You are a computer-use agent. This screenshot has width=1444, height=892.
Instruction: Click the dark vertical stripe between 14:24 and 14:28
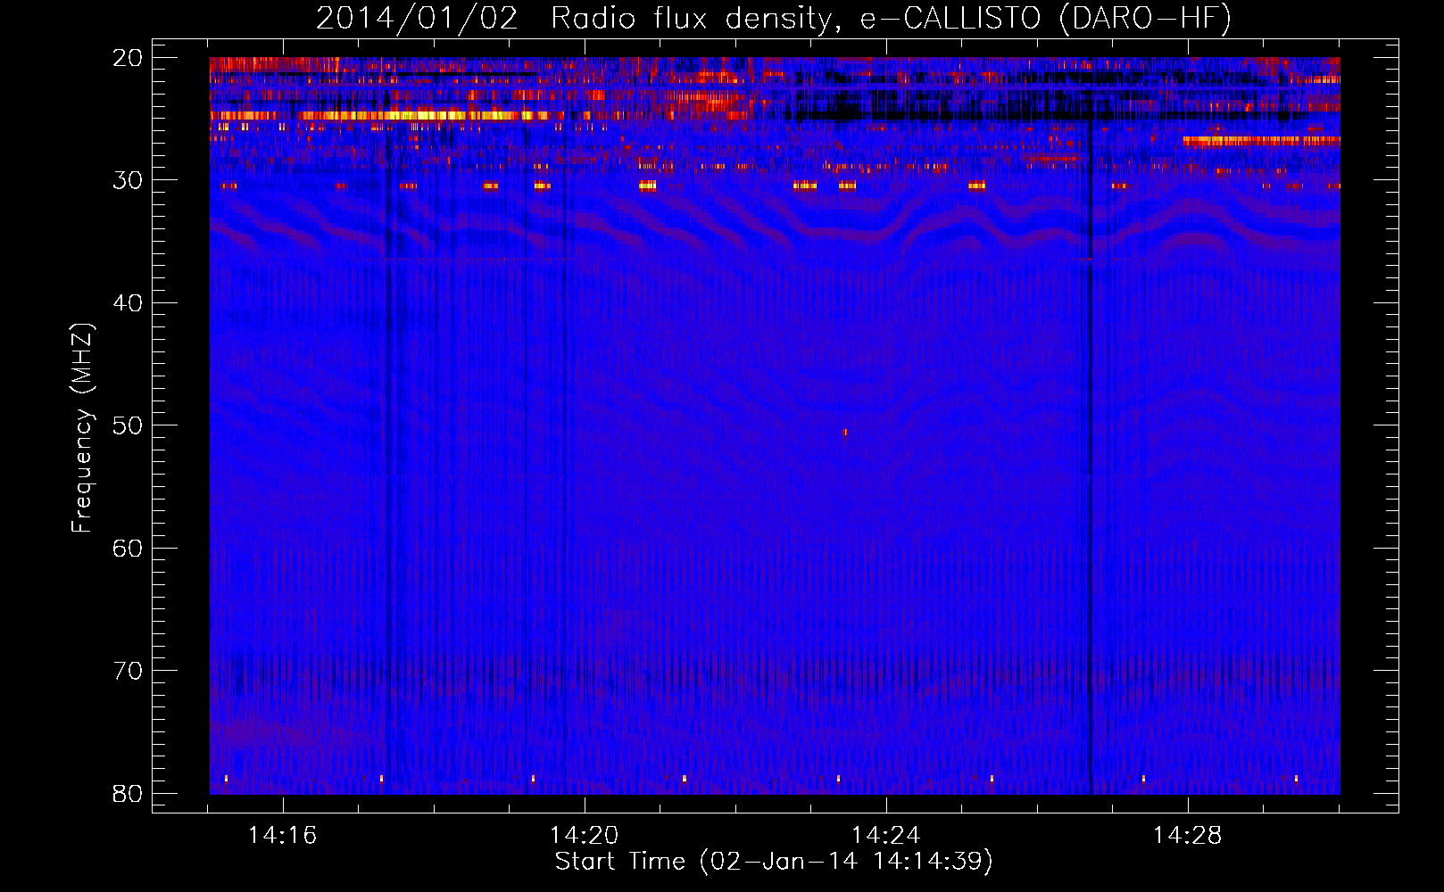[1090, 425]
